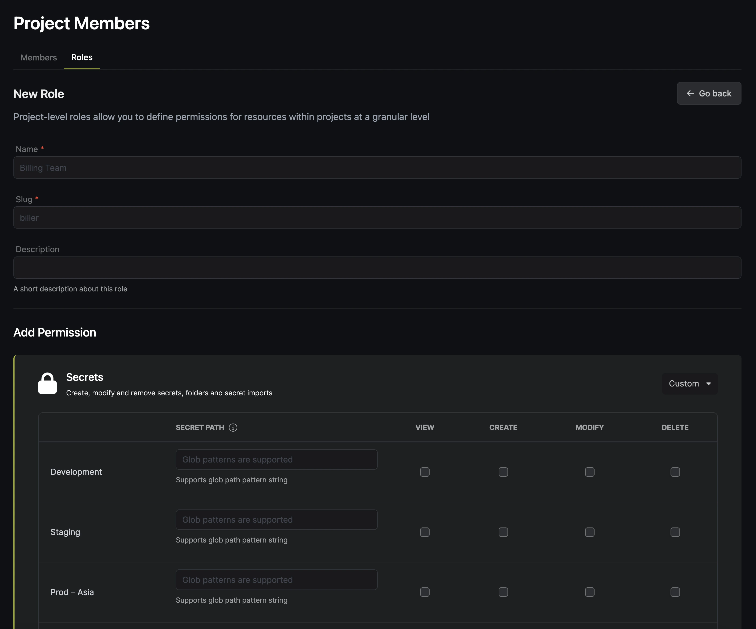Click the 'SECRET PATH' column header
This screenshot has height=629, width=756.
(200, 428)
